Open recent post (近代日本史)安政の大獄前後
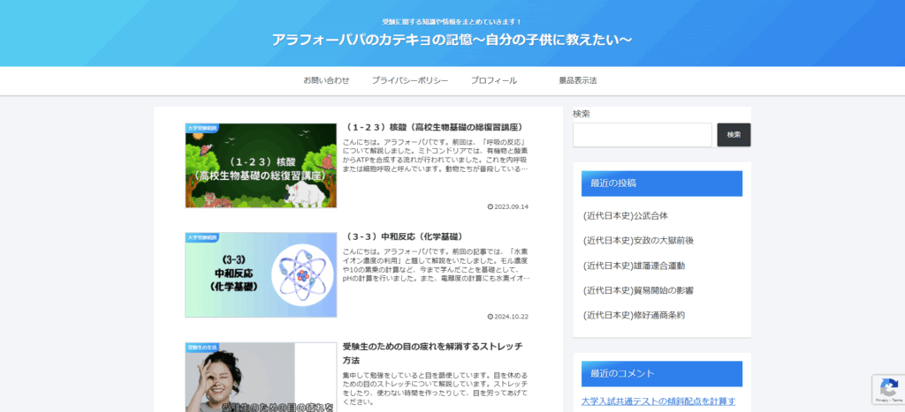905x412 pixels. (638, 240)
